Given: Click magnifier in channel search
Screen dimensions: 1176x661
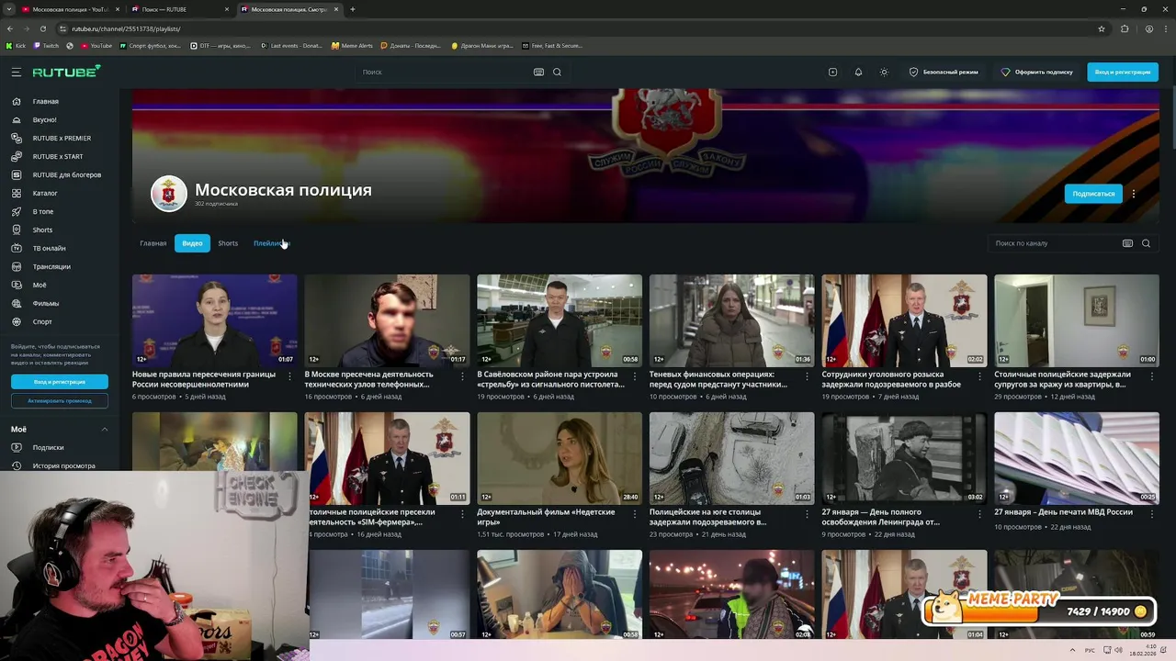Looking at the screenshot, I should [x=1146, y=243].
